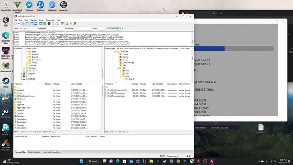The height and width of the screenshot is (165, 293).
Task: Switch to the Failed transfers tab
Action: click(x=34, y=152)
